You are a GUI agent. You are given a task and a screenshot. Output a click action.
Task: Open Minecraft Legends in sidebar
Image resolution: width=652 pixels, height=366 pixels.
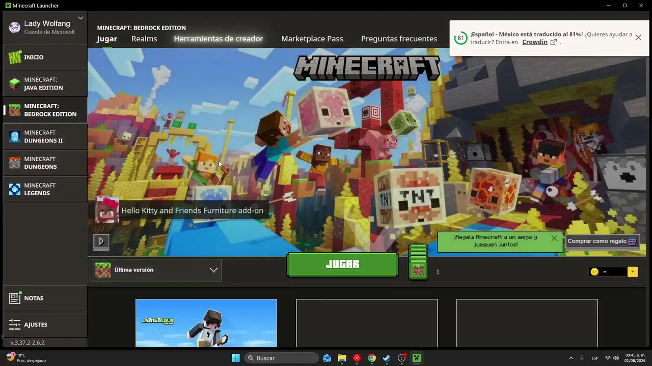coord(45,190)
